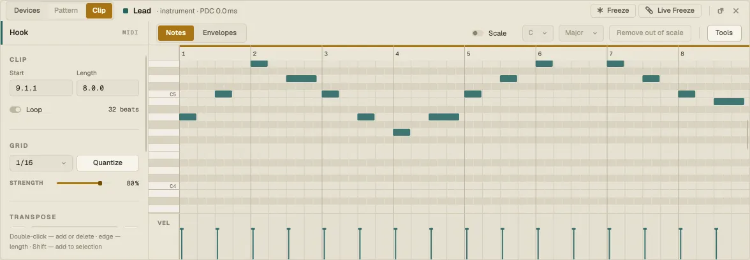Switch to the Pattern tab
Image resolution: width=750 pixels, height=260 pixels.
[x=66, y=10]
